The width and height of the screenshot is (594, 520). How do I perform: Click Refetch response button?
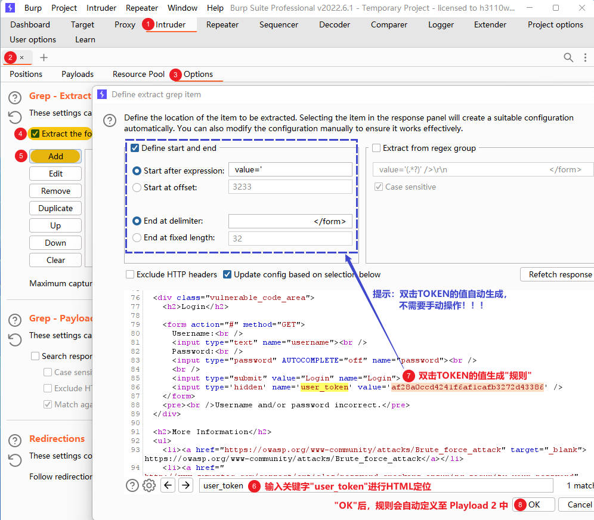pos(557,274)
